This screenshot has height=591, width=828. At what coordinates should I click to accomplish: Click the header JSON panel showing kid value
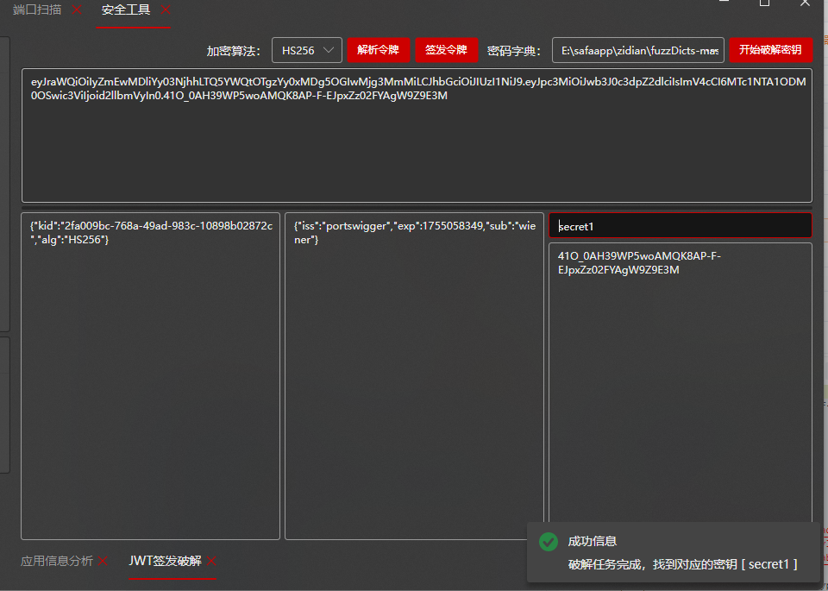pos(150,375)
